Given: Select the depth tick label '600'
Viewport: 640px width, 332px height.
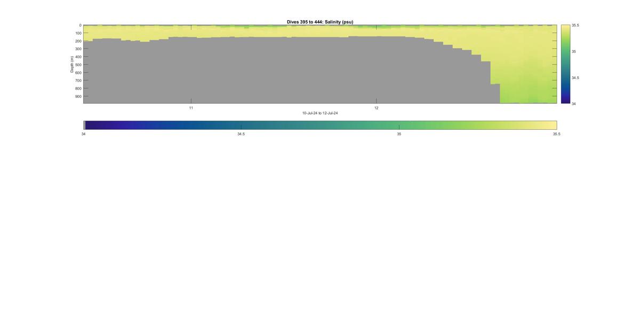Looking at the screenshot, I should pos(78,73).
